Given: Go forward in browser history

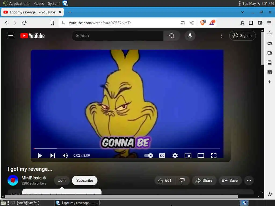Looking at the screenshot, I should [15, 23].
